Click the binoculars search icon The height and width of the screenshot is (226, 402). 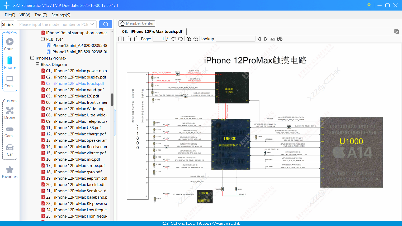(280, 39)
